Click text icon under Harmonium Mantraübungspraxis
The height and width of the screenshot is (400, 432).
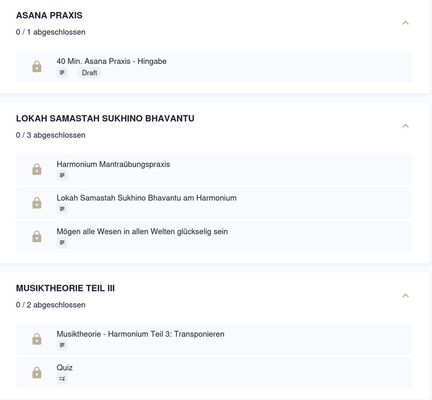[62, 175]
